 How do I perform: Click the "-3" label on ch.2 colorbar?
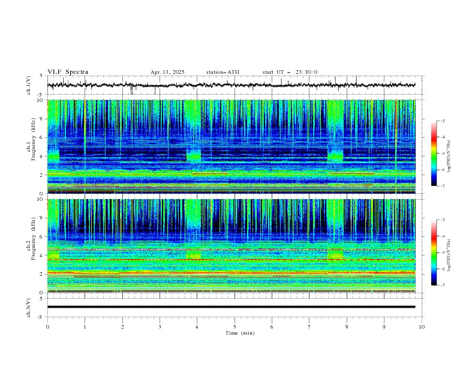[x=442, y=220]
